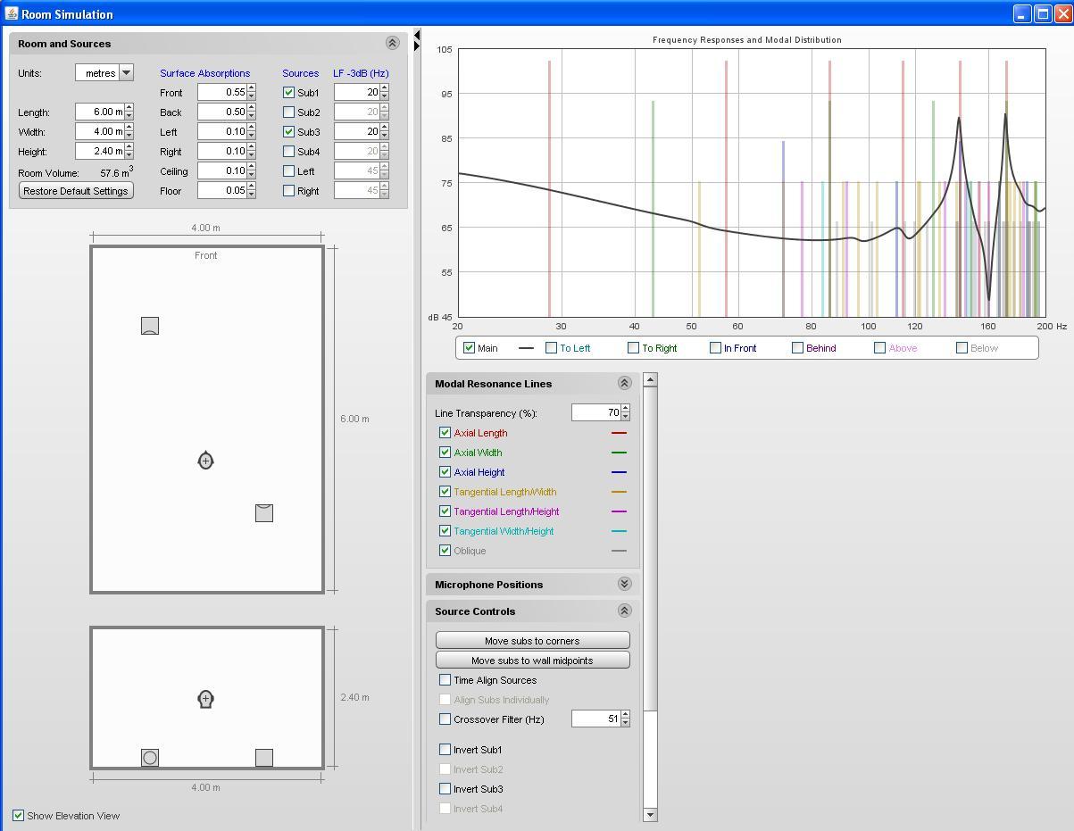Click the left-panel collapse arrow on the divider
Image resolution: width=1074 pixels, height=831 pixels.
tap(417, 35)
